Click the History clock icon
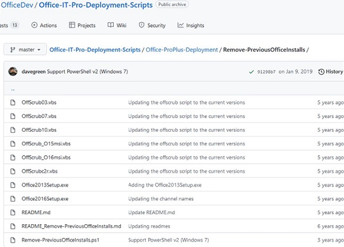Image resolution: width=344 pixels, height=247 pixels. [321, 72]
